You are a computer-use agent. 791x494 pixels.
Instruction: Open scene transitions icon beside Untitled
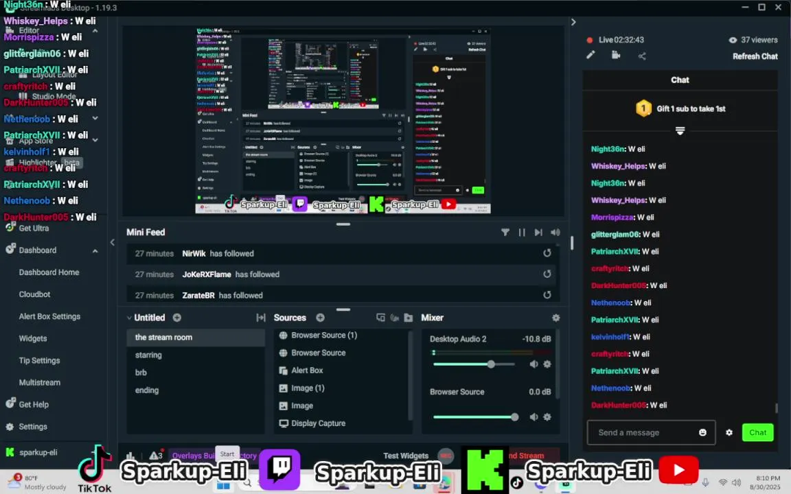(261, 318)
